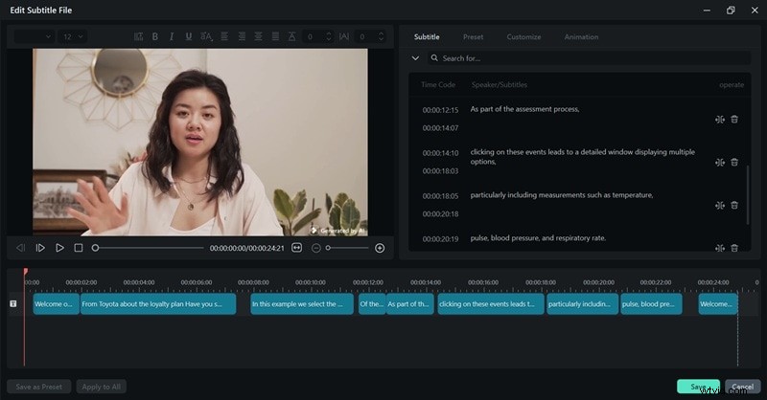This screenshot has height=400, width=767.
Task: Click the character spacing |A| icon
Action: (344, 36)
